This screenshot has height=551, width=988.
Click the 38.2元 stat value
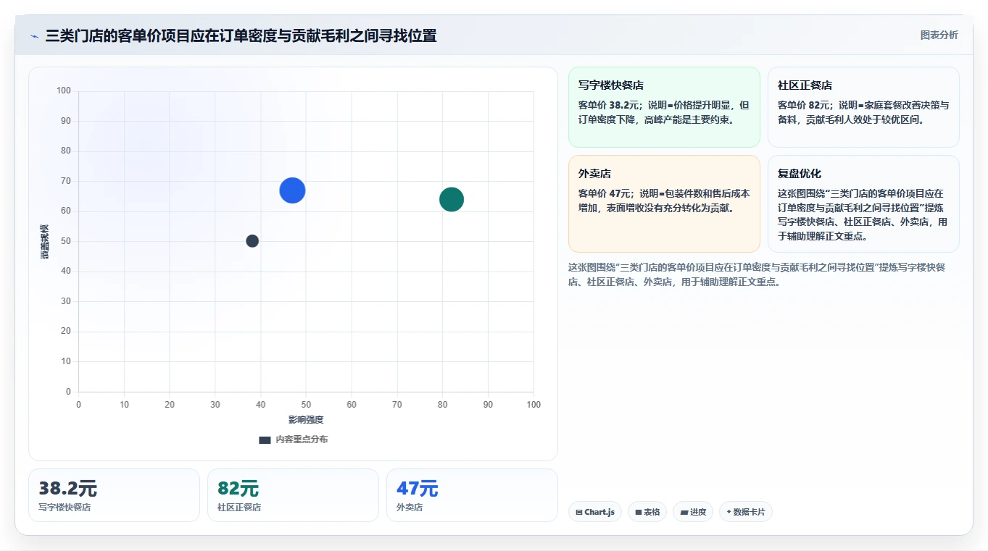(67, 489)
